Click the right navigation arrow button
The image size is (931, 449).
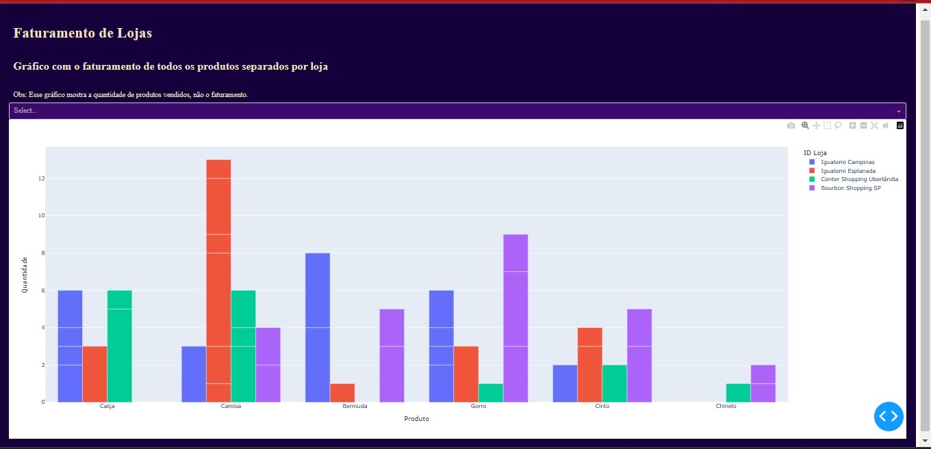894,416
